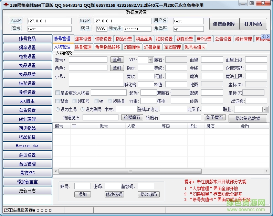Click horizontal scrollbar right arrow in table
Viewport: 273px width, 216px height.
click(266, 171)
